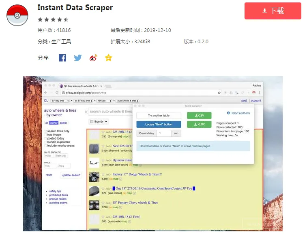307x237 pixels.
Task: Check bundle duplicates option
Action: (45, 142)
